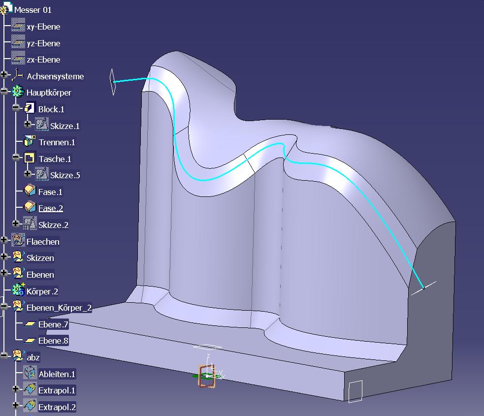
Task: Expand the Extrapol.1 node
Action: 16,388
